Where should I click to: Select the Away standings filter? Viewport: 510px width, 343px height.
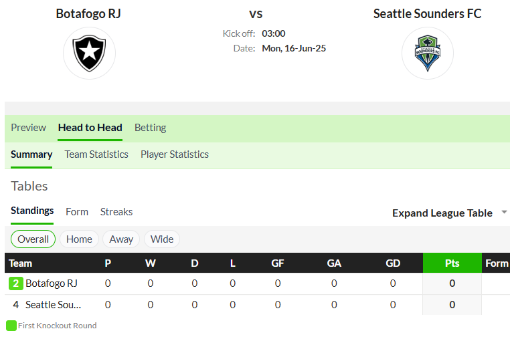[121, 239]
